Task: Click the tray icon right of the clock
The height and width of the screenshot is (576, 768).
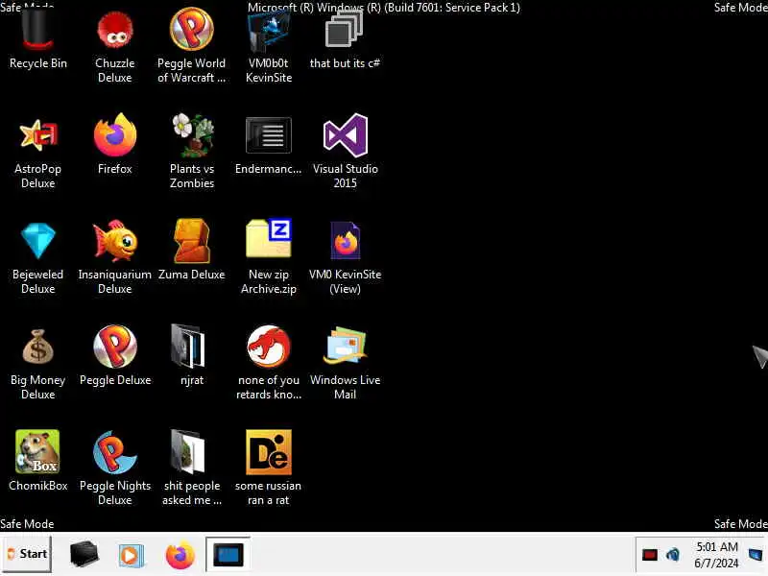Action: click(756, 555)
